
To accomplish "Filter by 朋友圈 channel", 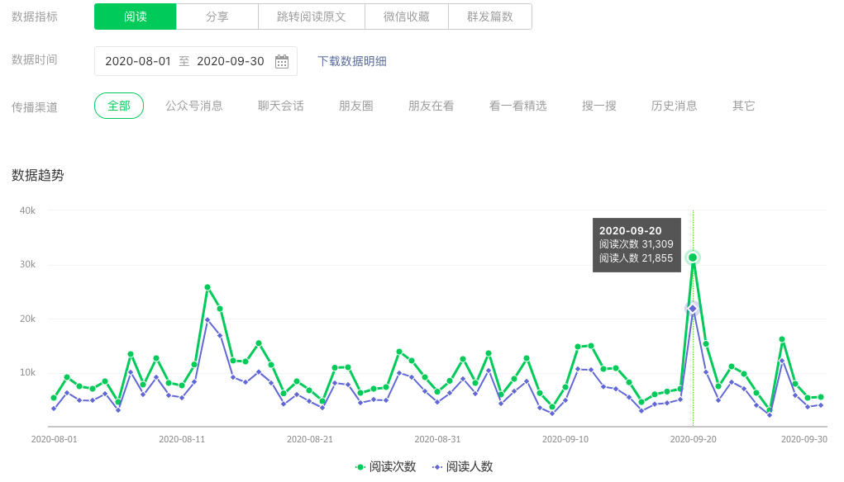I will click(x=355, y=106).
